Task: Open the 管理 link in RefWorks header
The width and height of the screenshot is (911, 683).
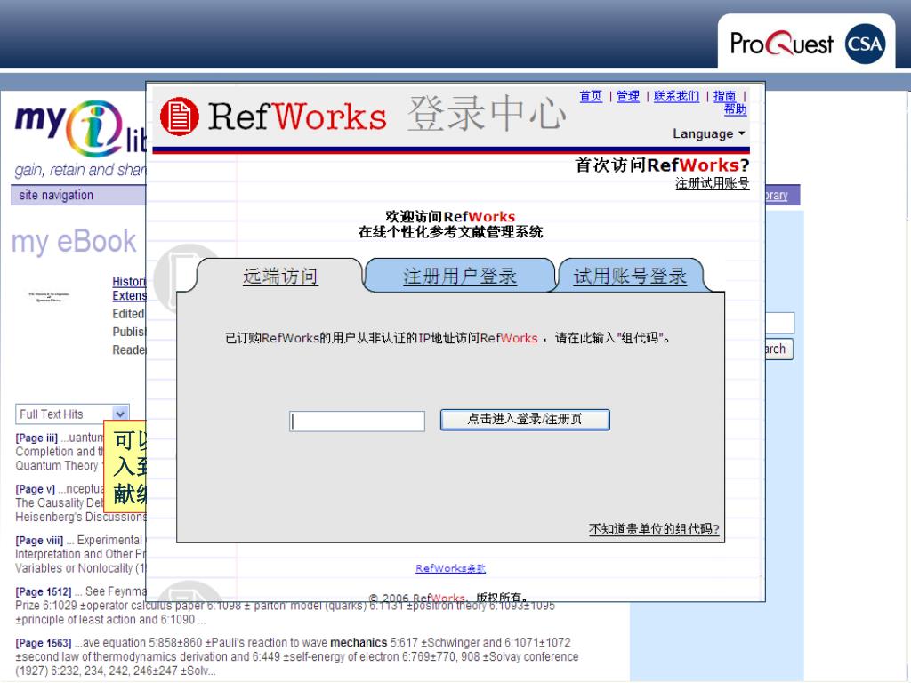Action: (x=628, y=96)
